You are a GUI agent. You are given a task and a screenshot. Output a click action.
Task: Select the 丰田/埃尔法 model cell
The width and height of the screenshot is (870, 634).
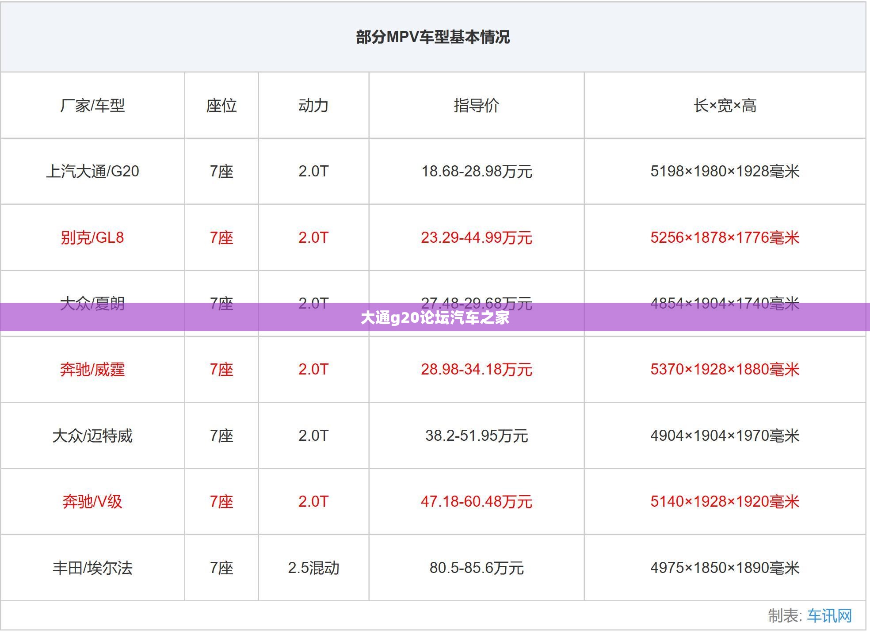pyautogui.click(x=92, y=568)
